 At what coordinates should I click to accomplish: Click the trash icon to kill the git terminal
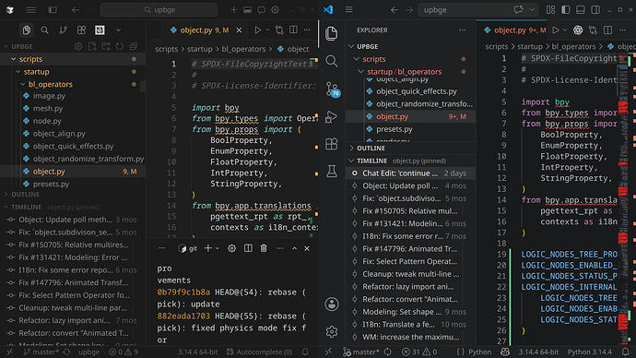(x=264, y=248)
